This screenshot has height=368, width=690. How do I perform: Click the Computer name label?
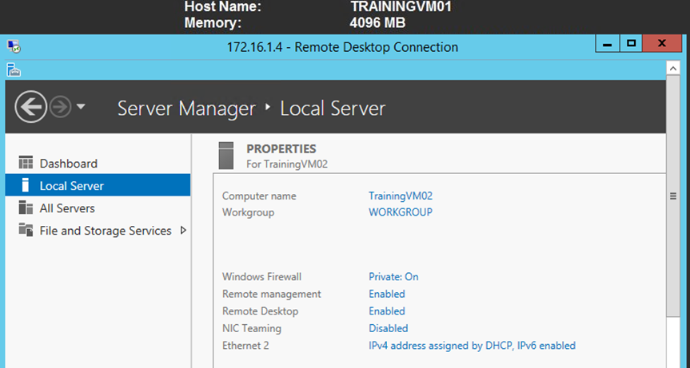pos(259,196)
